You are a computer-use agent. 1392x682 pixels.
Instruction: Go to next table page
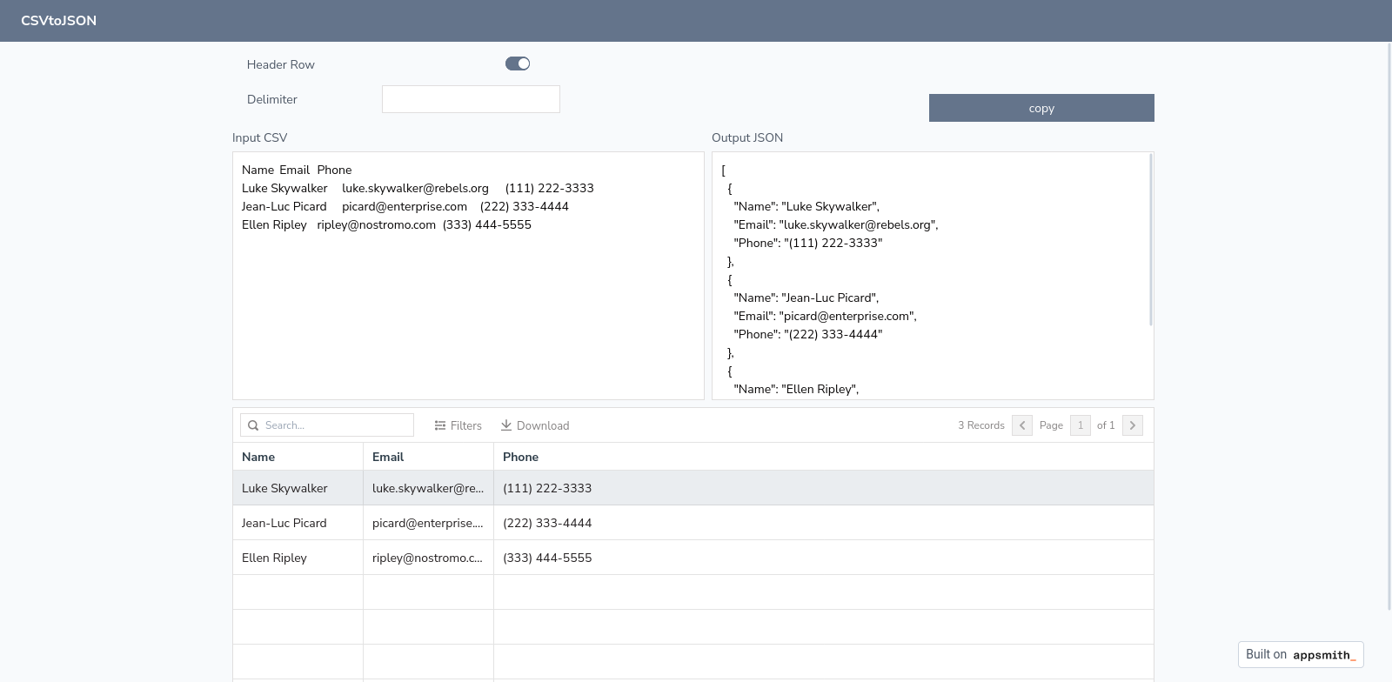[x=1132, y=425]
